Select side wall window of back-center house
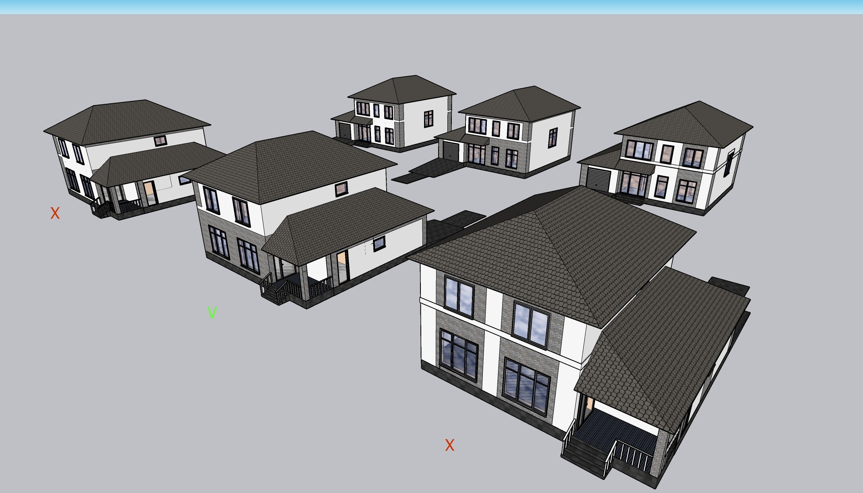The height and width of the screenshot is (493, 863). (553, 138)
